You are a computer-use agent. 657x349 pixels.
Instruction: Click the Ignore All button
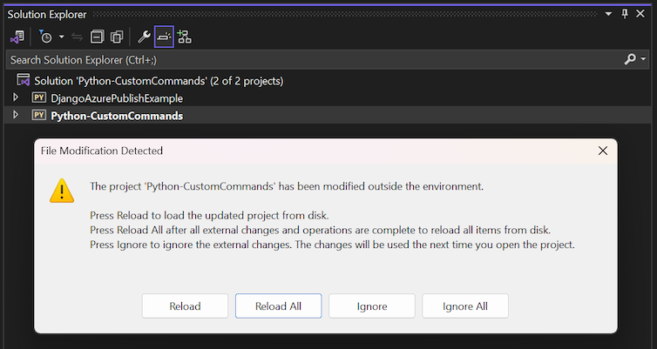[x=465, y=305]
